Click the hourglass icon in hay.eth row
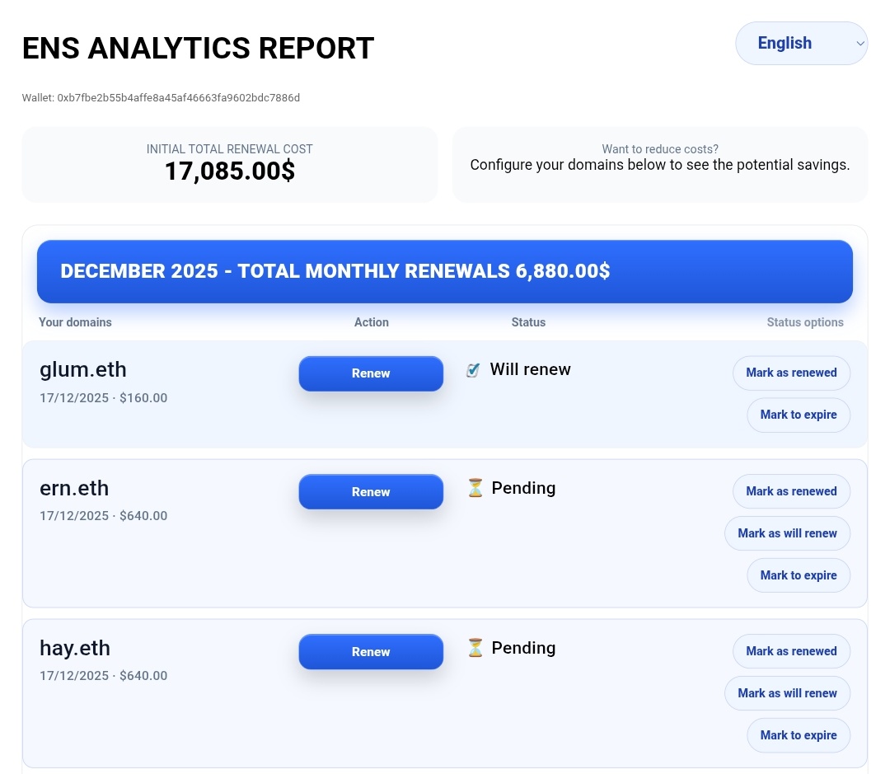The image size is (890, 774). [x=475, y=648]
